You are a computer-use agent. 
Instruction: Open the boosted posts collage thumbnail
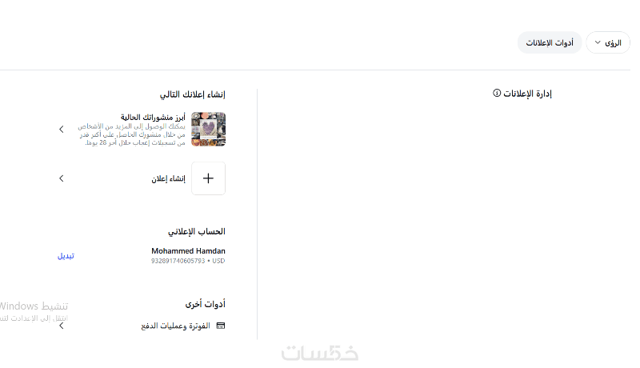click(x=208, y=130)
